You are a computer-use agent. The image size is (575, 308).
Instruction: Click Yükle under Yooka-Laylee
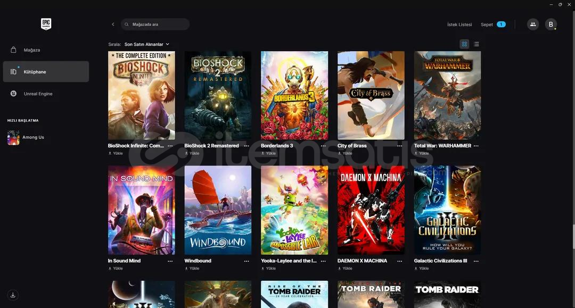tap(268, 269)
